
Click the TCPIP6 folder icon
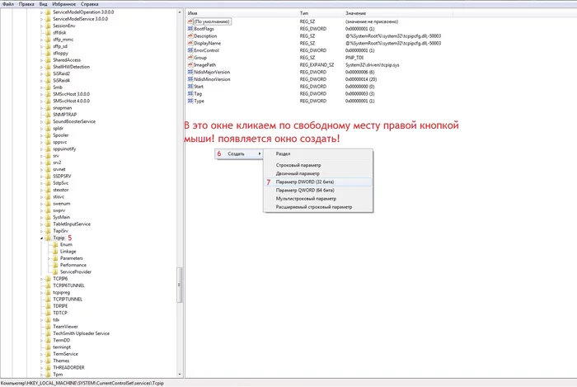pos(48,279)
